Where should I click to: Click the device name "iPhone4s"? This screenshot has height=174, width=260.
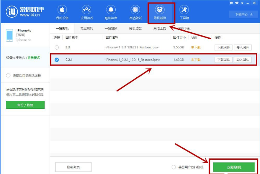coord(24,30)
